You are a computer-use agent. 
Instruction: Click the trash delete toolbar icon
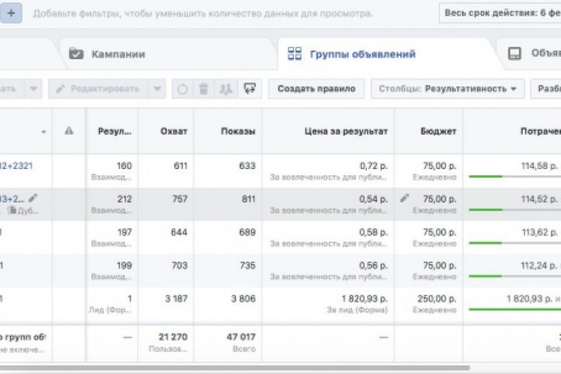tap(203, 89)
